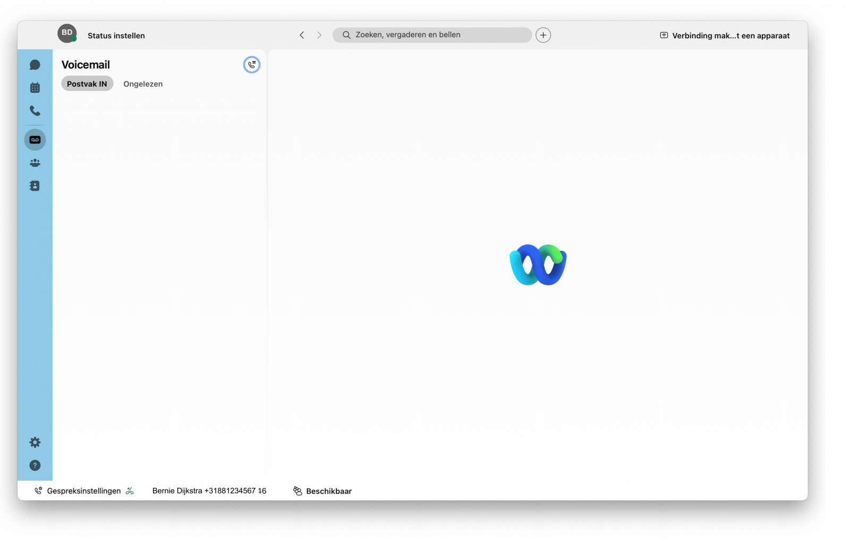Select the Voicemail icon in sidebar
This screenshot has width=850, height=541.
pyautogui.click(x=35, y=140)
